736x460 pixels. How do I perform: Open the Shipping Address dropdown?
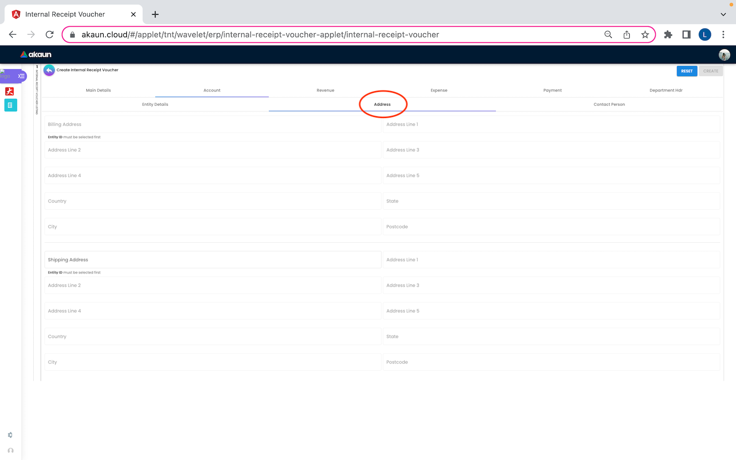(213, 260)
